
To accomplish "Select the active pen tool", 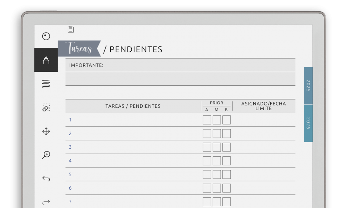I will pyautogui.click(x=46, y=60).
